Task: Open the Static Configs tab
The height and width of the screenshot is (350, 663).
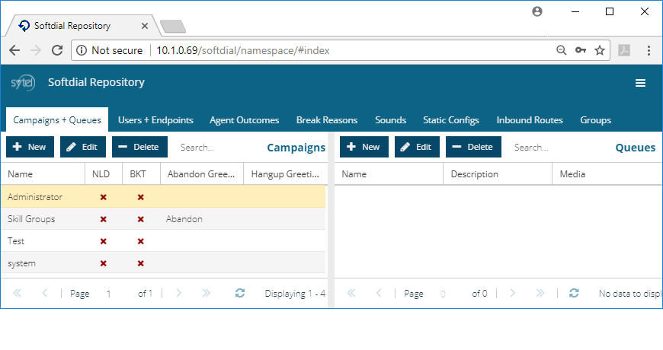Action: pyautogui.click(x=451, y=120)
